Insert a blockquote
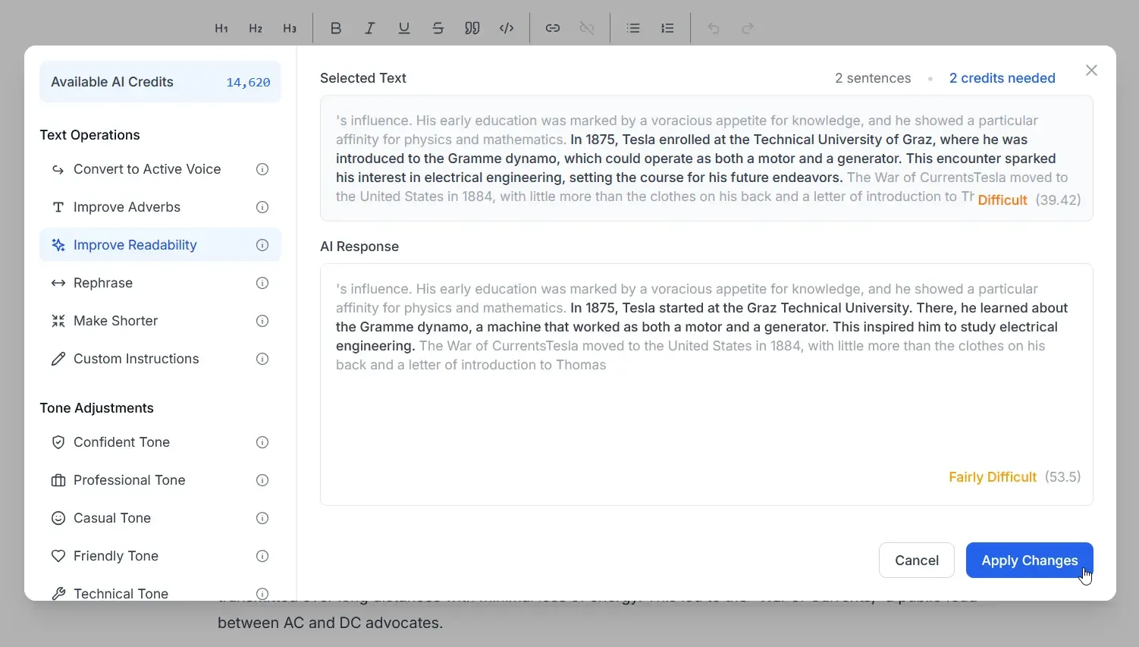Image resolution: width=1139 pixels, height=647 pixels. tap(472, 28)
